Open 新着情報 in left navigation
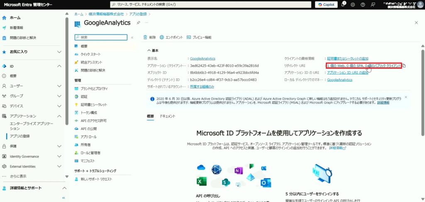 [x=16, y=28]
